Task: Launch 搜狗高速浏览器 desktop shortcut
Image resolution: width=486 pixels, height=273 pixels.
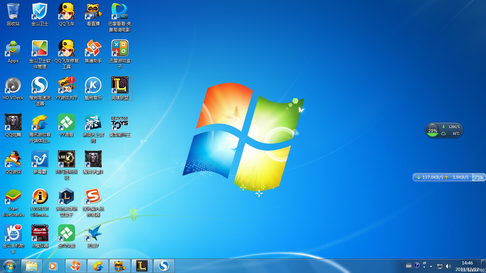Action: tap(40, 91)
